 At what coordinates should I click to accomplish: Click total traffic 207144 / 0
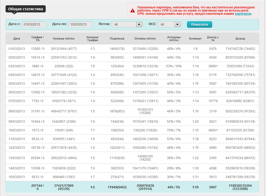(x=38, y=187)
